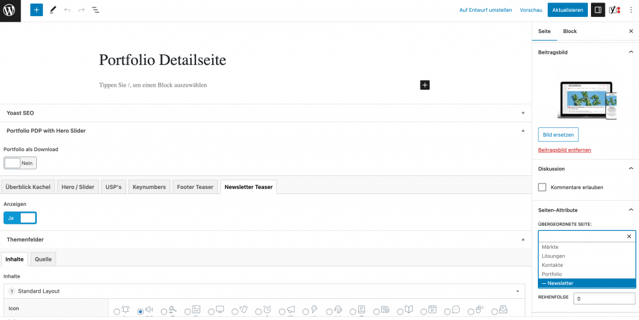Toggle the settings sidebar panel icon
639x320 pixels.
point(598,10)
